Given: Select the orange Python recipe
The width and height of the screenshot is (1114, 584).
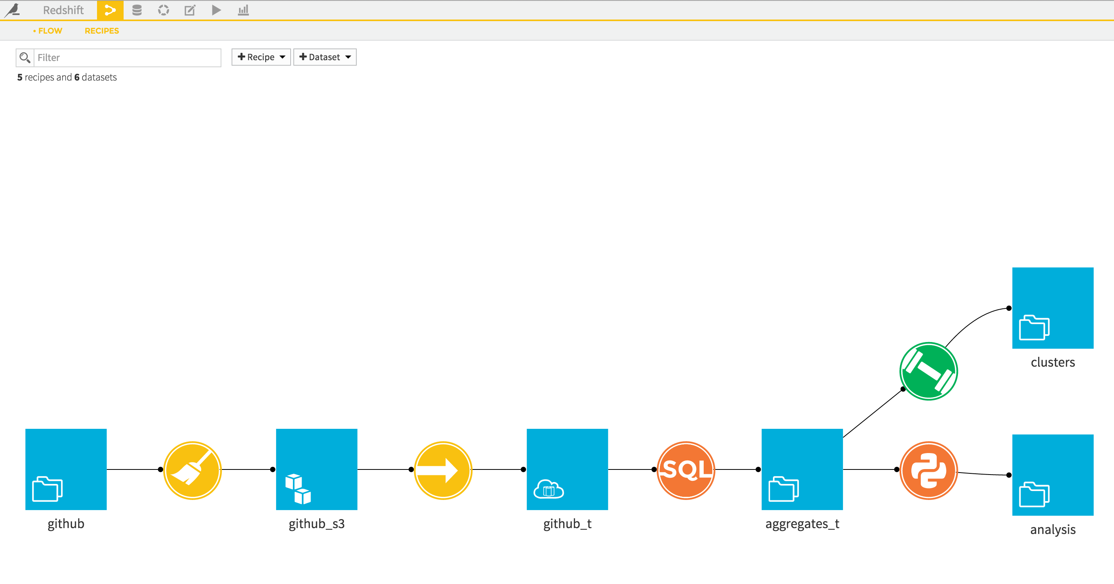Looking at the screenshot, I should pyautogui.click(x=929, y=470).
